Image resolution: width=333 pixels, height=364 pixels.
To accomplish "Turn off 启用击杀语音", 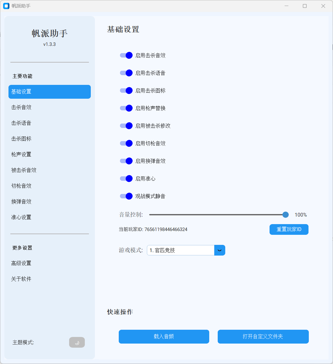I will coord(126,73).
